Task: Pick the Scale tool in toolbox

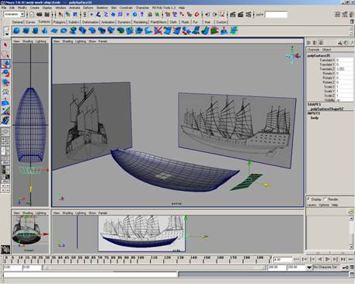Action: [x=5, y=82]
